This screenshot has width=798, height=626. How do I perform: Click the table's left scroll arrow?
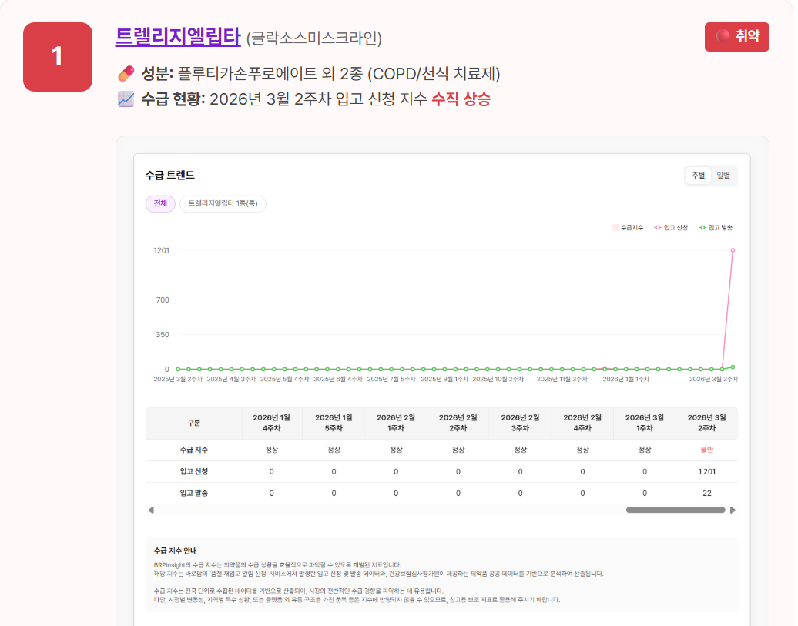(151, 510)
